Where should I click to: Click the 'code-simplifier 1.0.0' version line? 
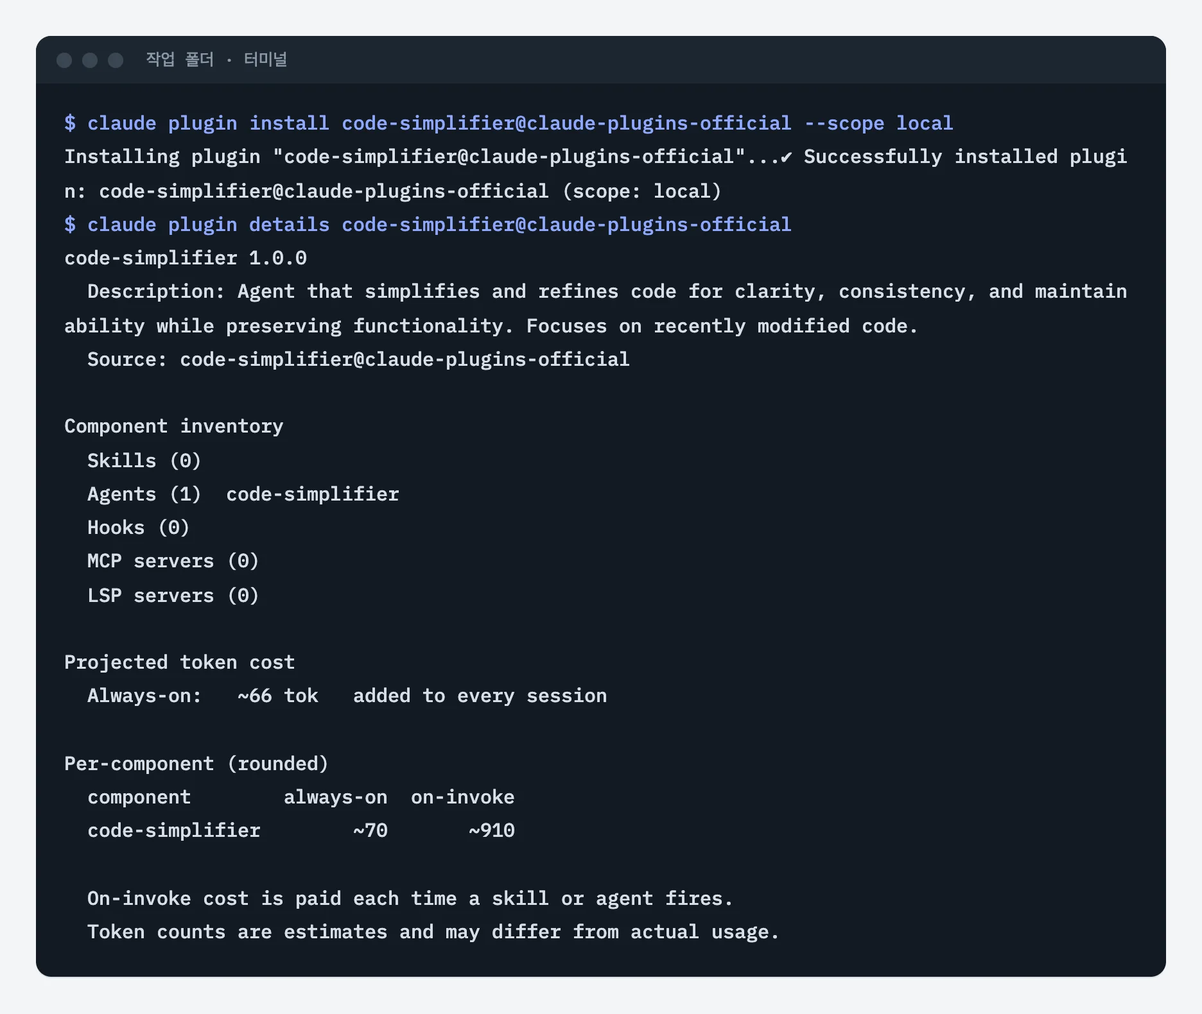point(186,258)
